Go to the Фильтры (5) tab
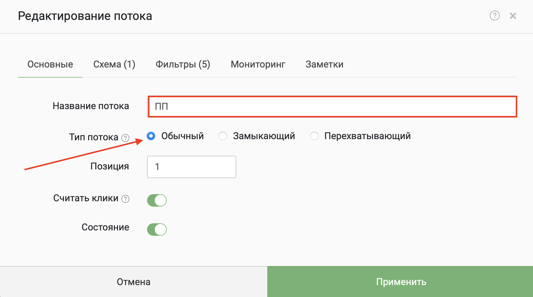Image resolution: width=533 pixels, height=297 pixels. click(183, 65)
